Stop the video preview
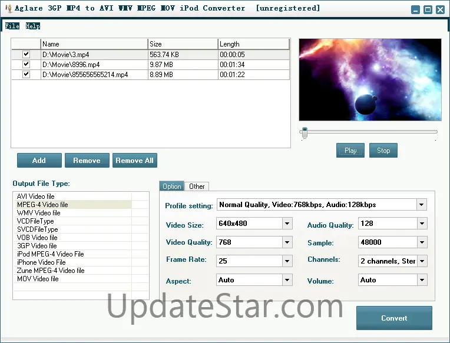This screenshot has width=450, height=343. coord(383,151)
